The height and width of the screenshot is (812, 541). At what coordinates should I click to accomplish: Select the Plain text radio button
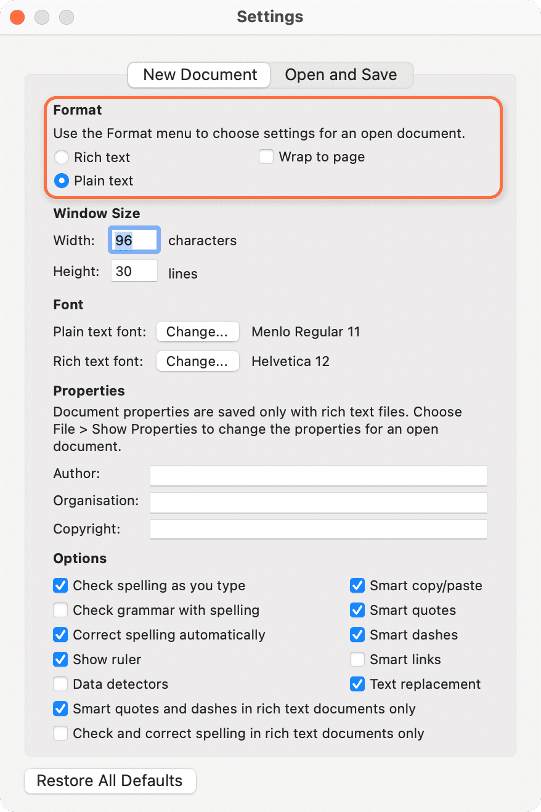point(61,181)
